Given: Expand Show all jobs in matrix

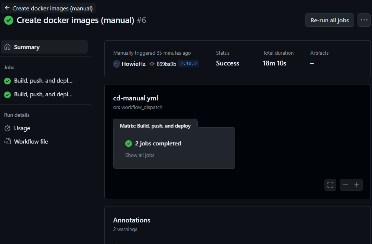Looking at the screenshot, I should tap(140, 155).
